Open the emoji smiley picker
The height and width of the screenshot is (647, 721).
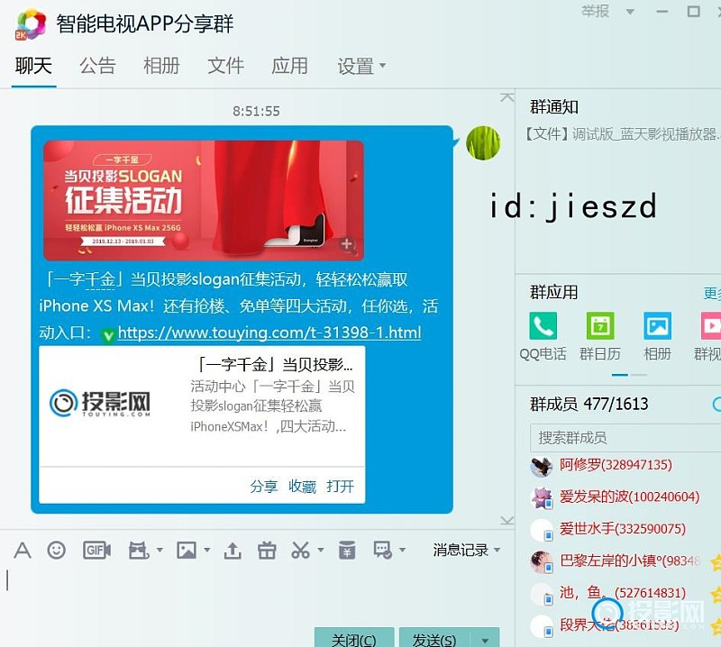(57, 550)
